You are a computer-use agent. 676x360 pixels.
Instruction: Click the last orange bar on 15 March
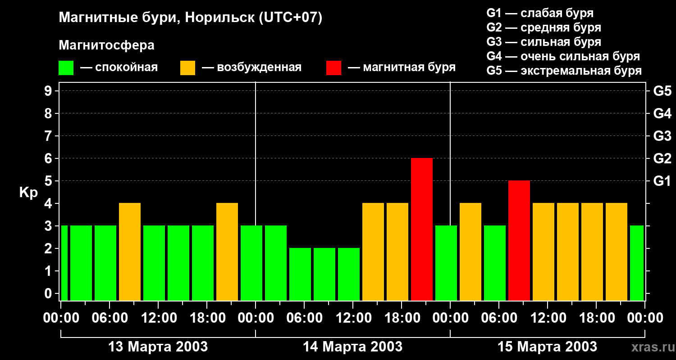coord(617,252)
